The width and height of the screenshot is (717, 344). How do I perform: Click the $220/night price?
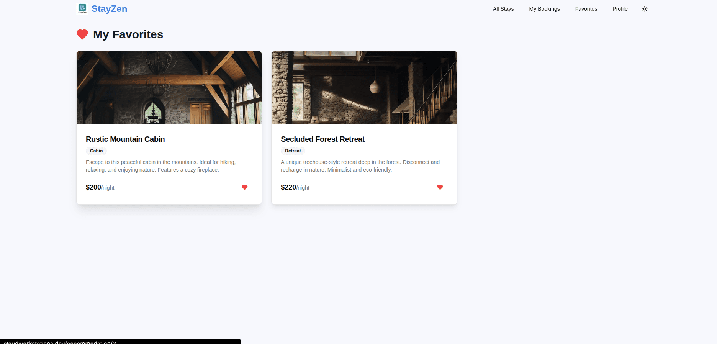[295, 187]
